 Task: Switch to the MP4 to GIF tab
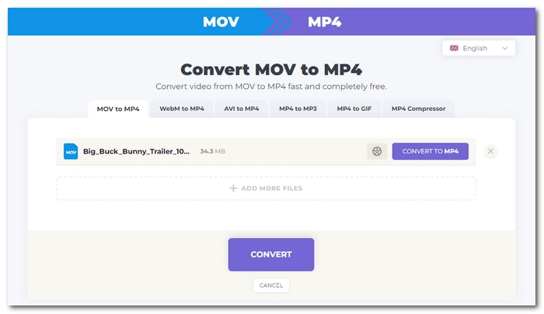pyautogui.click(x=354, y=109)
